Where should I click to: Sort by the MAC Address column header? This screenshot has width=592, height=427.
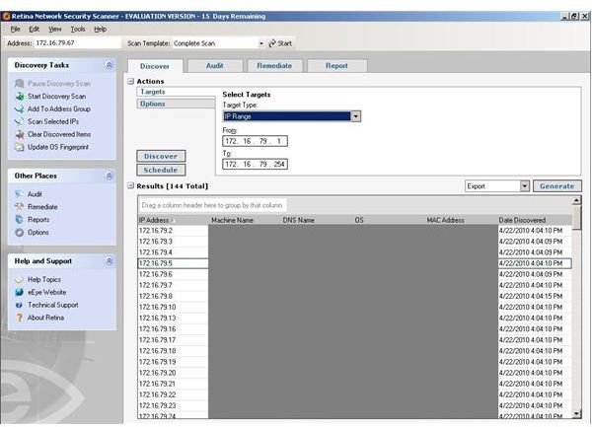461,220
